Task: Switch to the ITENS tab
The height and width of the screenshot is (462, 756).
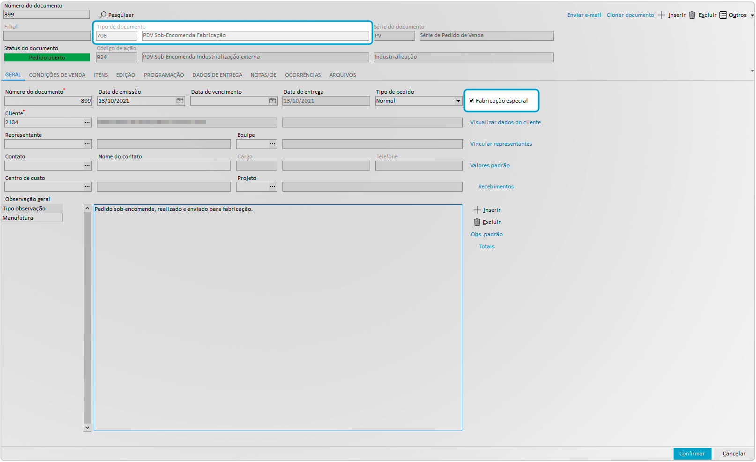Action: point(101,75)
